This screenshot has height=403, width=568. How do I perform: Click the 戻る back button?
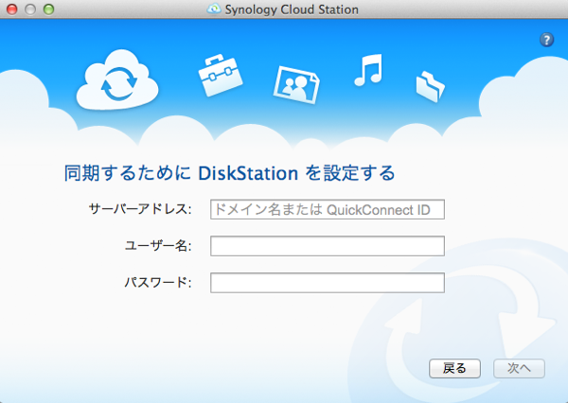(454, 368)
